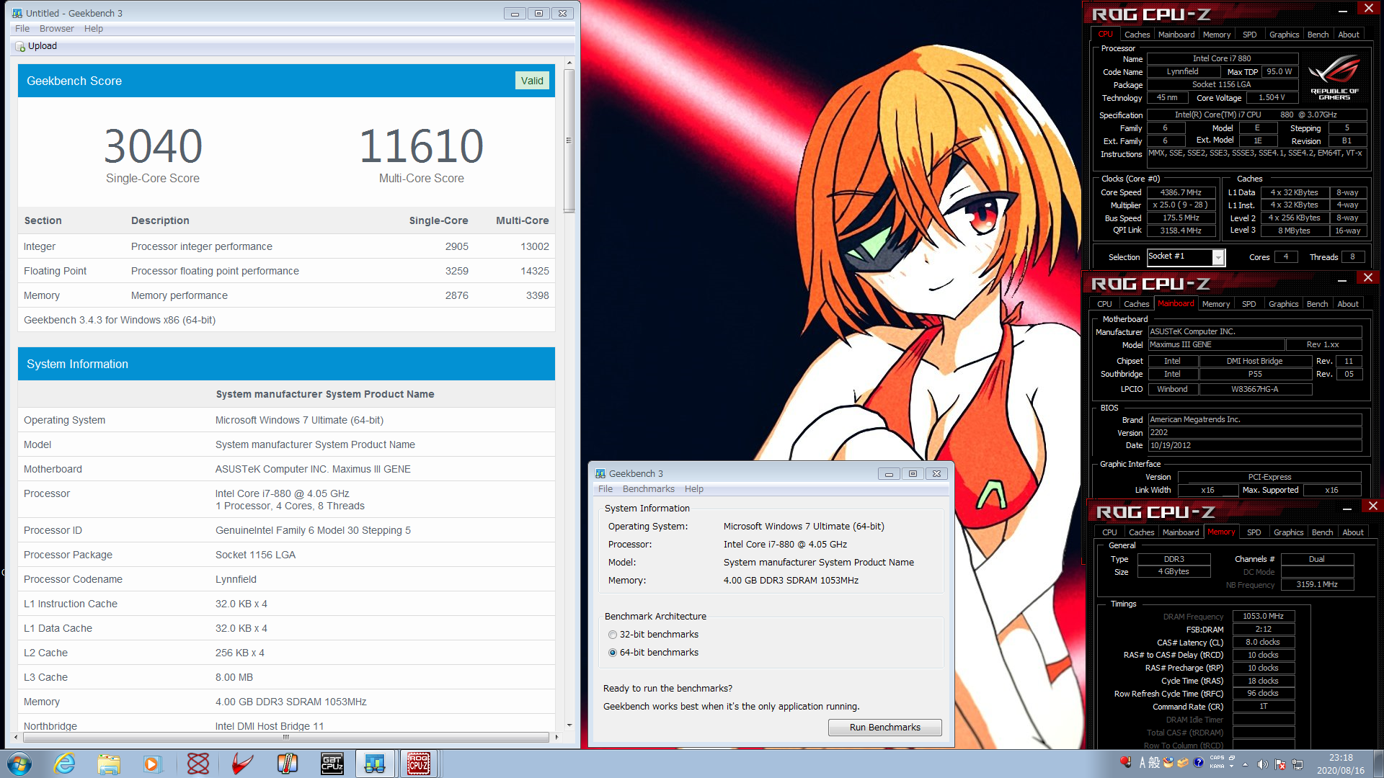
Task: Select the 32-bit benchmarks radio button
Action: click(x=613, y=635)
